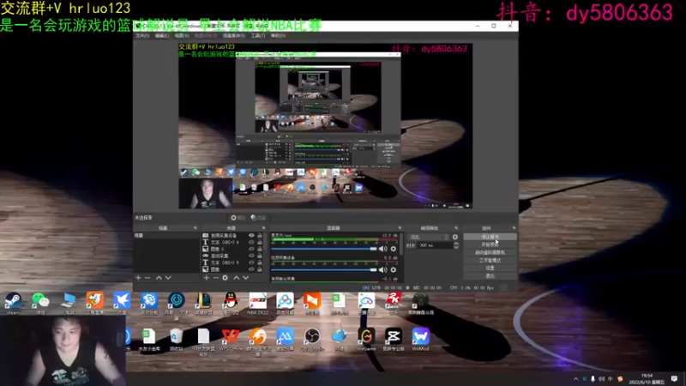This screenshot has width=686, height=386.
Task: Launch the NBA 2K22 desktop shortcut
Action: tap(258, 303)
